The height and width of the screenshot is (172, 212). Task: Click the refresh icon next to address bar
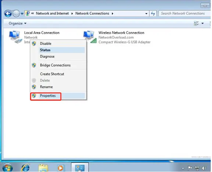pos(153,14)
